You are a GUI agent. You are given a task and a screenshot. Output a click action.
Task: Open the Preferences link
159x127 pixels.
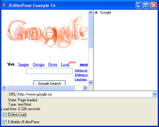pyautogui.click(x=81, y=75)
